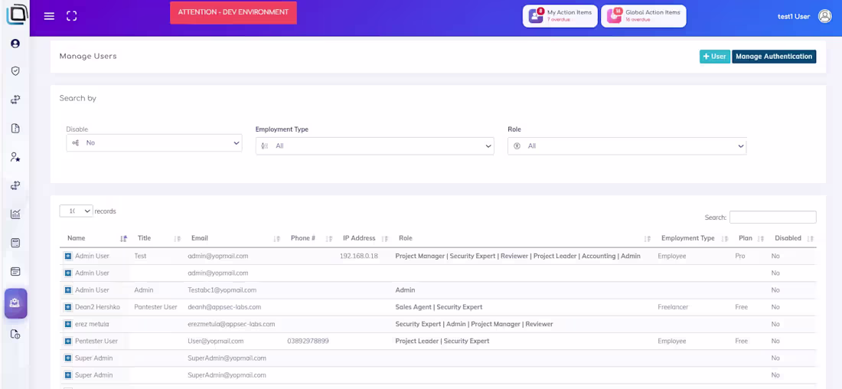Click the Email column header label

200,239
